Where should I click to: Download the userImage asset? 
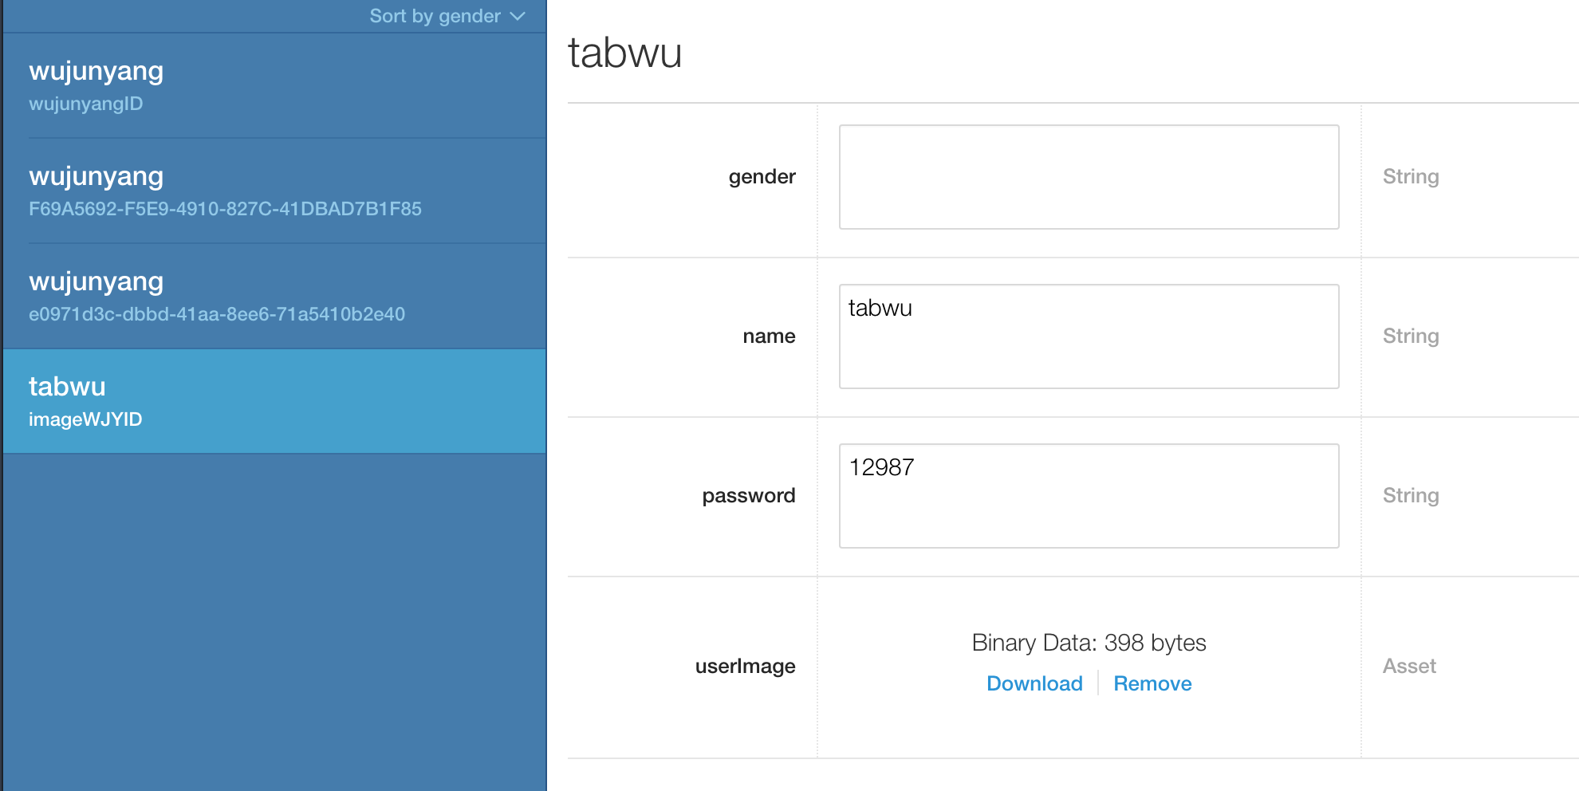[1034, 683]
